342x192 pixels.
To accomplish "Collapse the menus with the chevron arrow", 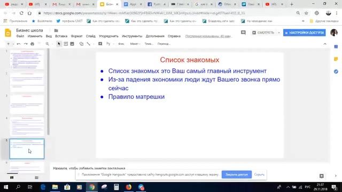I will pos(325,44).
